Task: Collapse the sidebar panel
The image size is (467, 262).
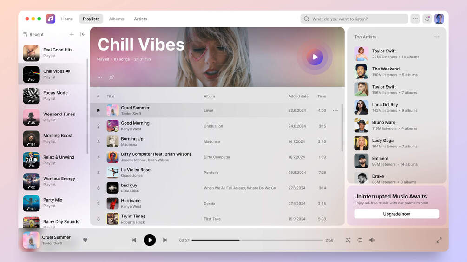Action: coord(83,34)
